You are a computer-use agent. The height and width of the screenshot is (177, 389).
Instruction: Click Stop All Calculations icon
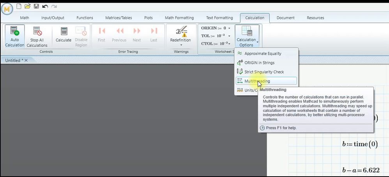pos(37,31)
